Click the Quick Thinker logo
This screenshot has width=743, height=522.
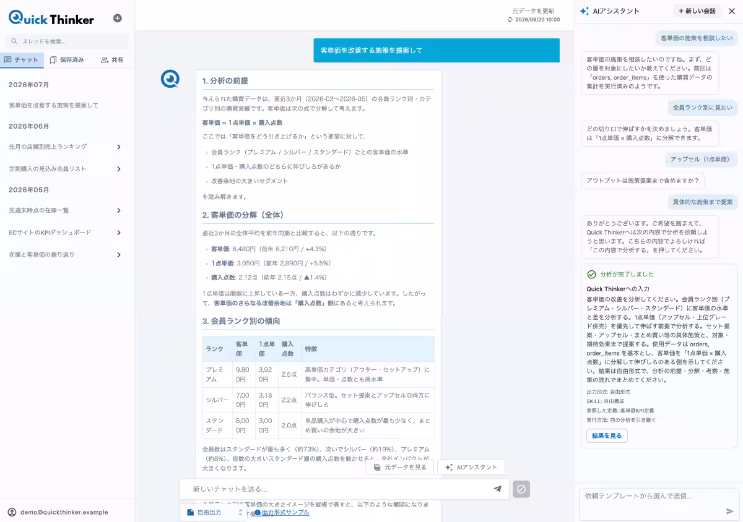coord(51,19)
